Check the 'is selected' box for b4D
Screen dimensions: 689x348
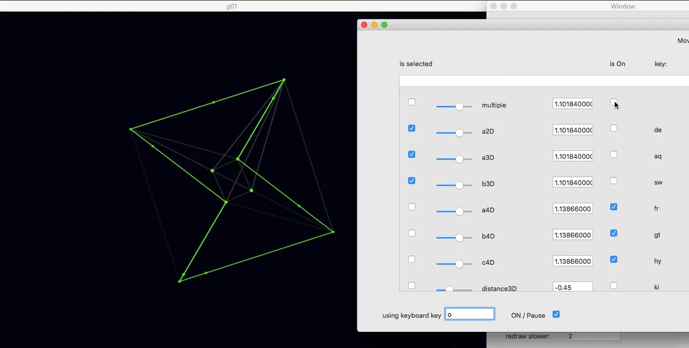412,233
